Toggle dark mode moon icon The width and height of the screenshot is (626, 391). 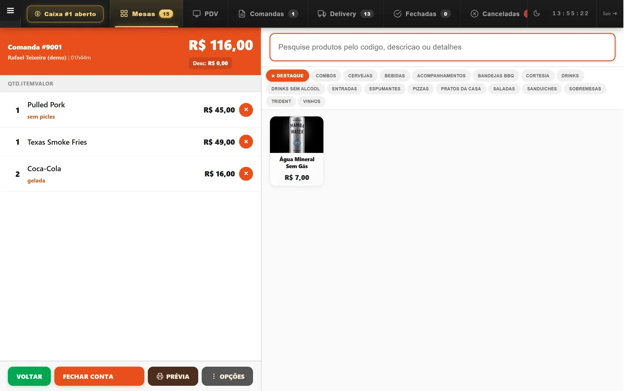click(x=536, y=13)
